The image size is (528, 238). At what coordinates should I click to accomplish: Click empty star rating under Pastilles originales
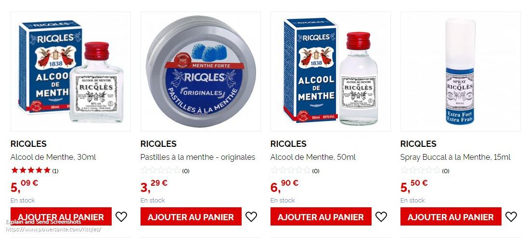pos(161,170)
